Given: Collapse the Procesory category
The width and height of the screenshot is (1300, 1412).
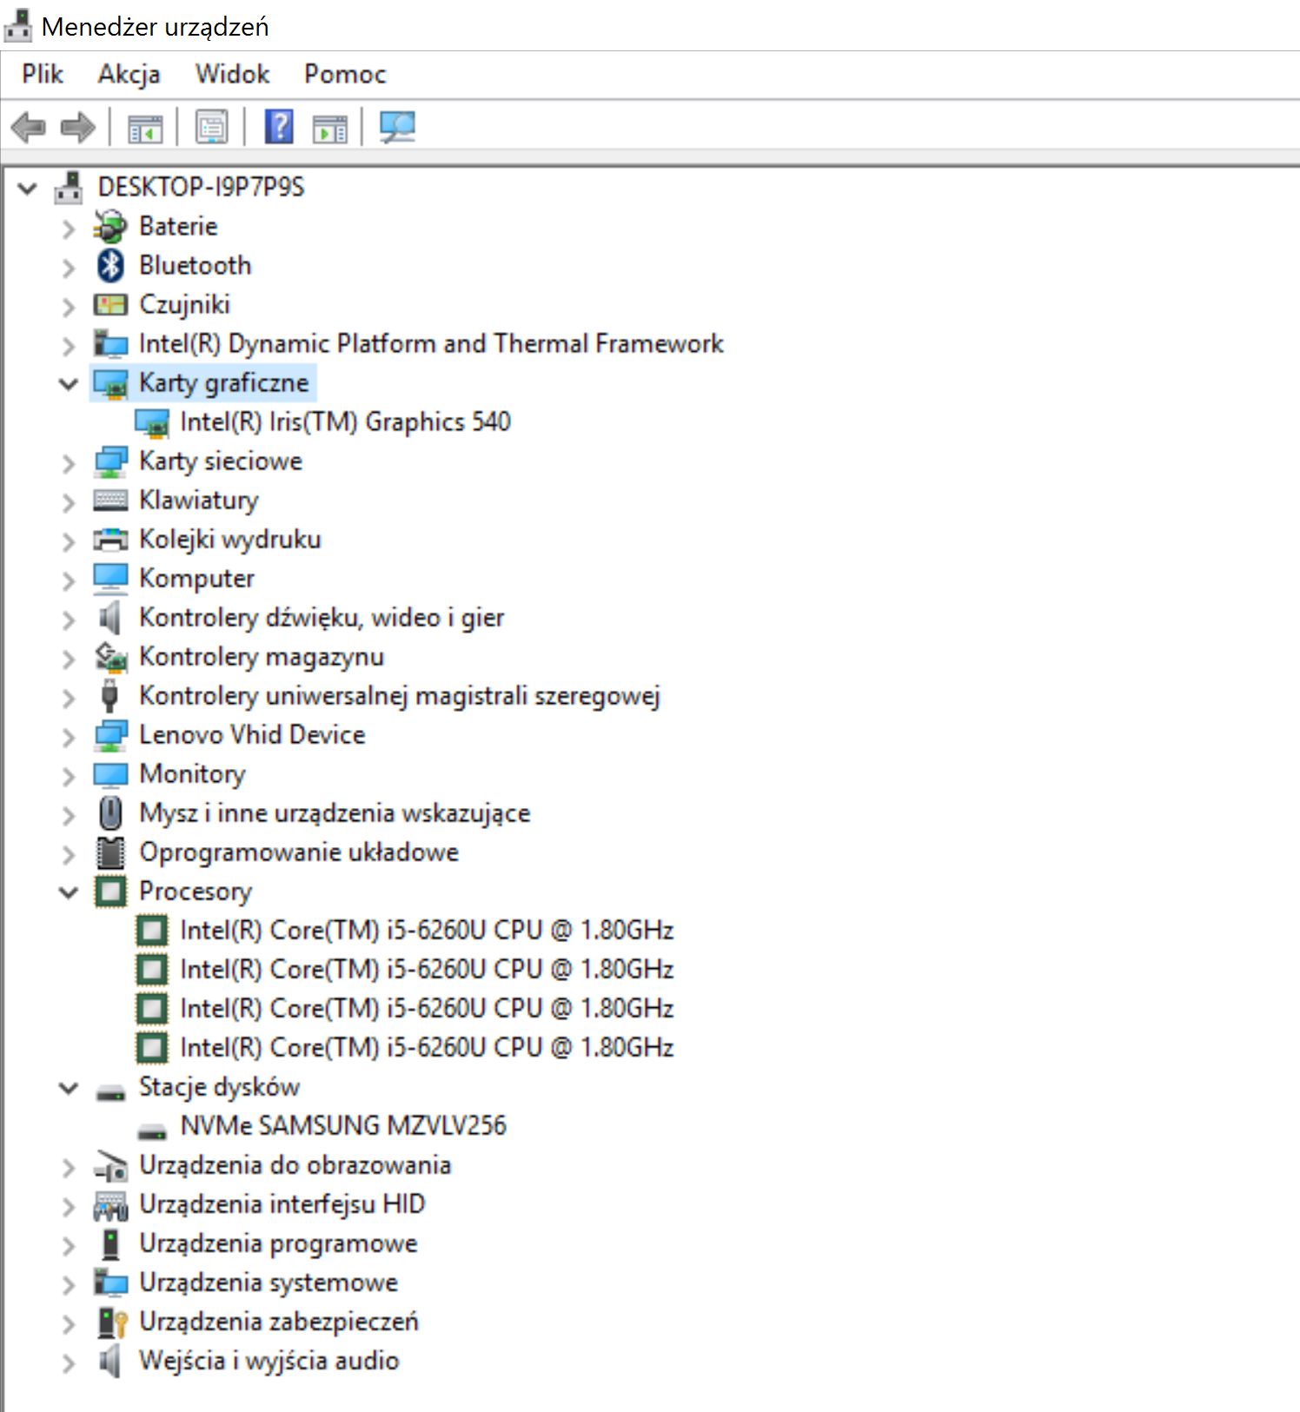Looking at the screenshot, I should click(69, 892).
